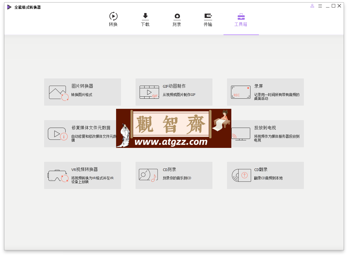Viewport: 348px width, 257px height.
Task: Click the 自动修复和修改媒体文件元数据 description
Action: pos(94,138)
